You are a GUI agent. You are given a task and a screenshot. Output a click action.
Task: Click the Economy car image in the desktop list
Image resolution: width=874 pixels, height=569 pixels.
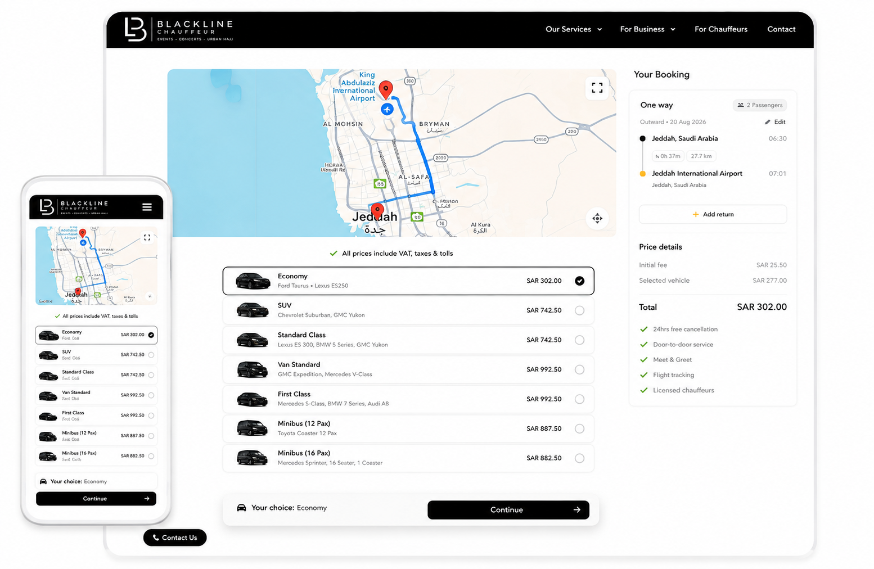[x=253, y=281]
